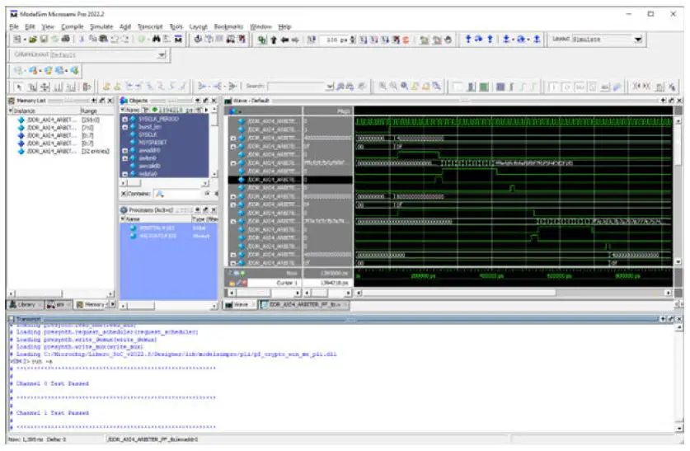
Task: Click the select mode arrow cursor icon
Action: [x=18, y=87]
